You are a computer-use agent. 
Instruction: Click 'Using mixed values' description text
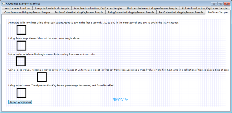click(61, 86)
